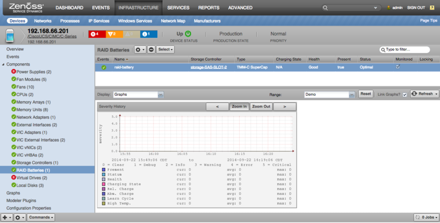Image resolution: width=440 pixels, height=223 pixels.
Task: Click the admin user icon
Action: click(388, 8)
